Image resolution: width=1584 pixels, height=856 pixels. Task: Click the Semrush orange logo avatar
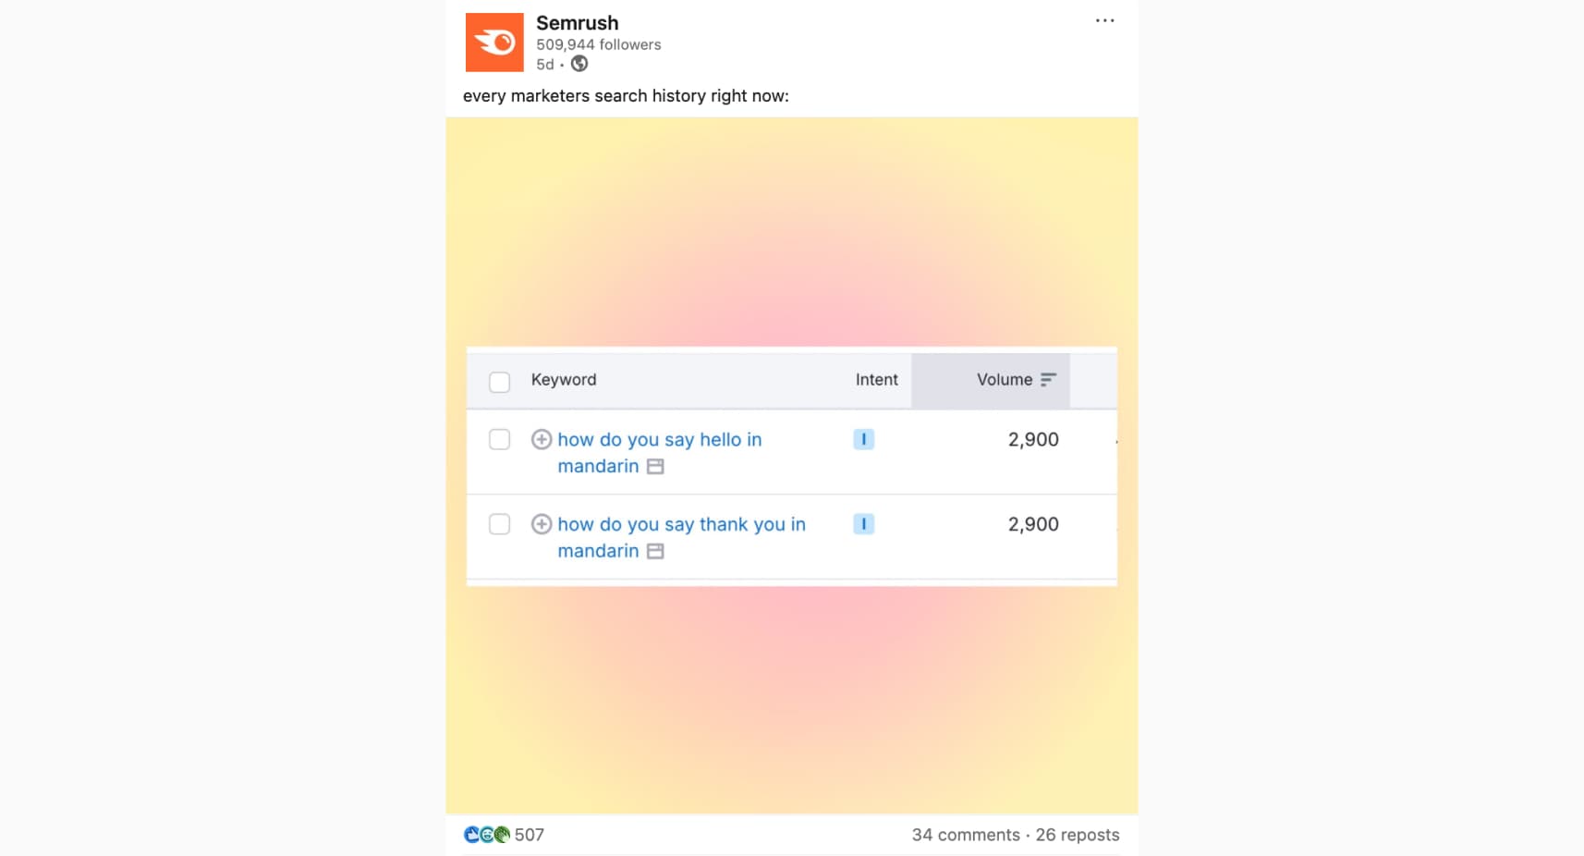coord(494,43)
